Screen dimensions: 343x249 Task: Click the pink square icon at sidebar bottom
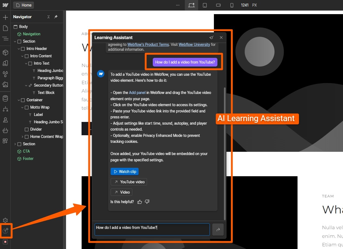click(5, 242)
